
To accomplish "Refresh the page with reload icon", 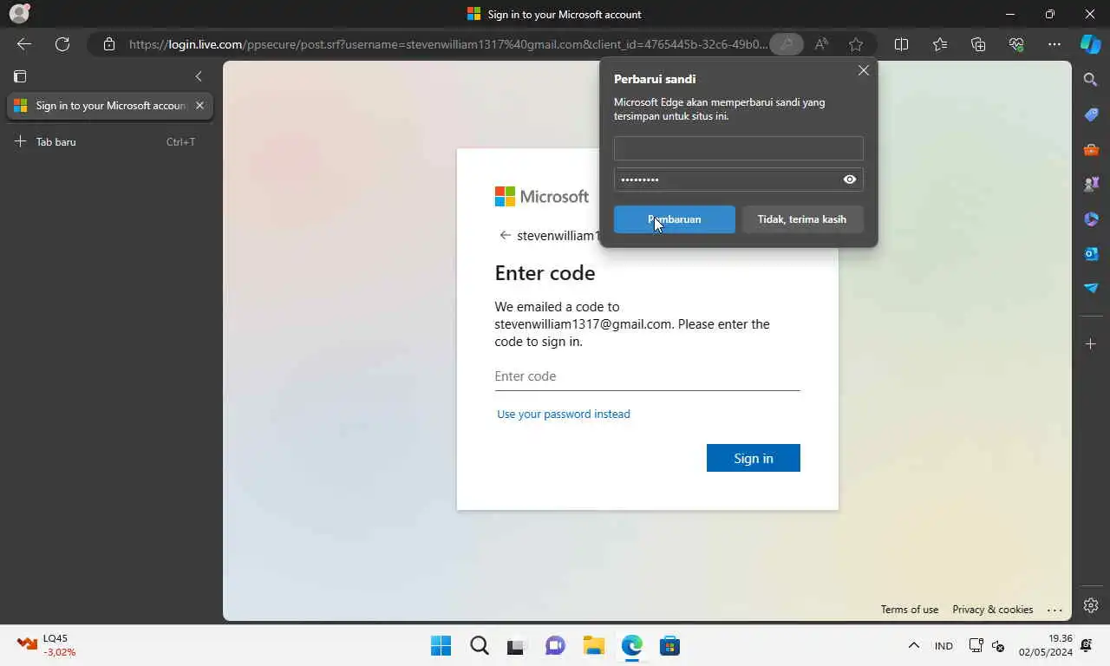I will pos(62,44).
